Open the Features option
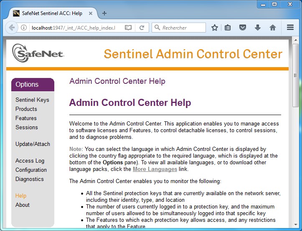Screen dimensions: 302x231 tap(26, 118)
